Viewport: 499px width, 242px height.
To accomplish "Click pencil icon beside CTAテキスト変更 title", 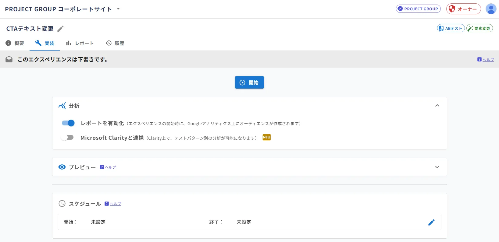I will 61,29.
